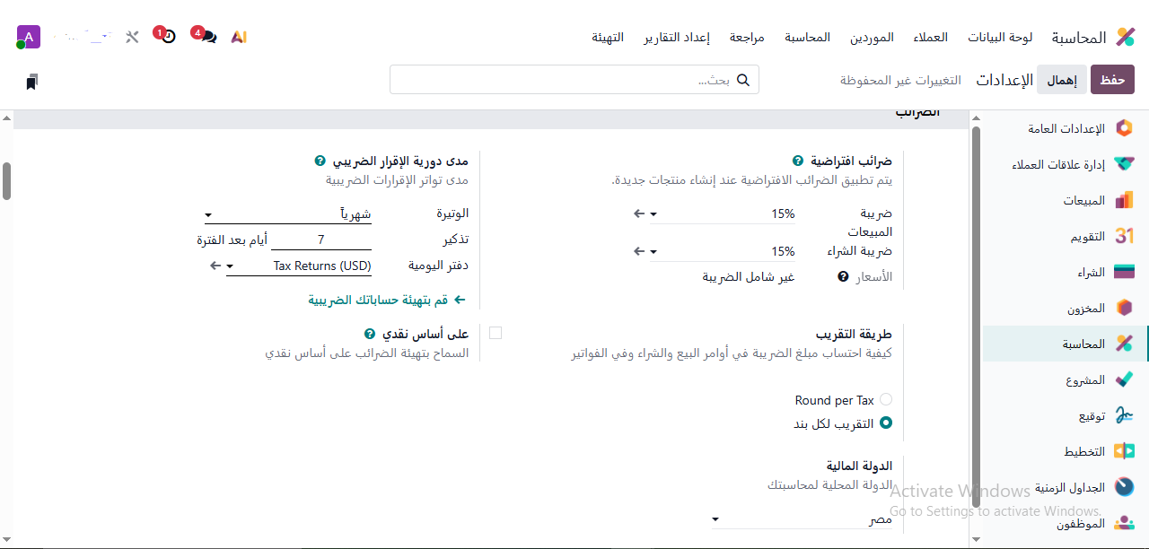The image size is (1149, 549).
Task: Click the search magnifier icon
Action: [743, 80]
